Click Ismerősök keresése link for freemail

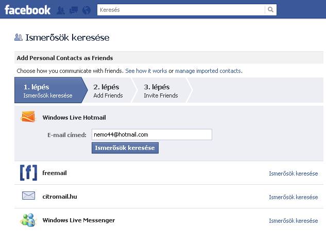pos(293,174)
